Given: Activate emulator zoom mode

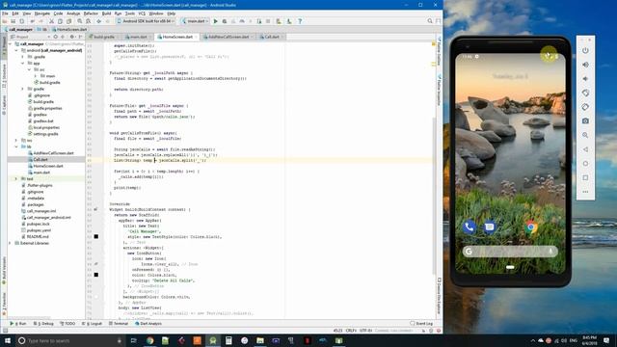Looking at the screenshot, I should click(x=585, y=135).
